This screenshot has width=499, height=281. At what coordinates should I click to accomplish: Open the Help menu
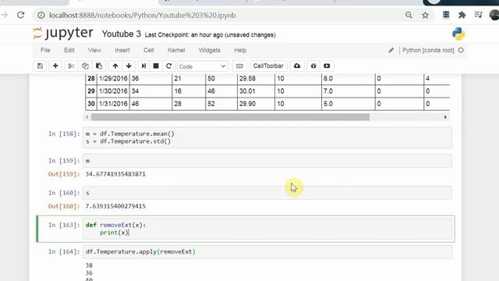[240, 50]
